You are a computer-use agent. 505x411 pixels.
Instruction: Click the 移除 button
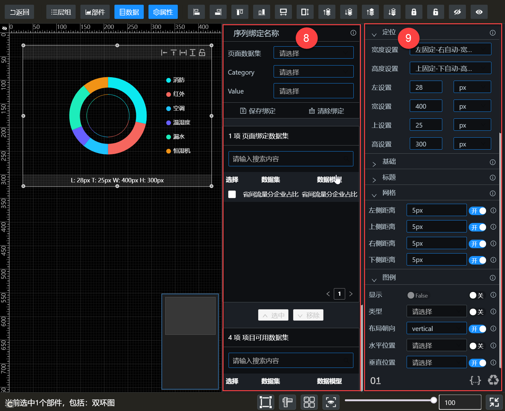tap(308, 315)
